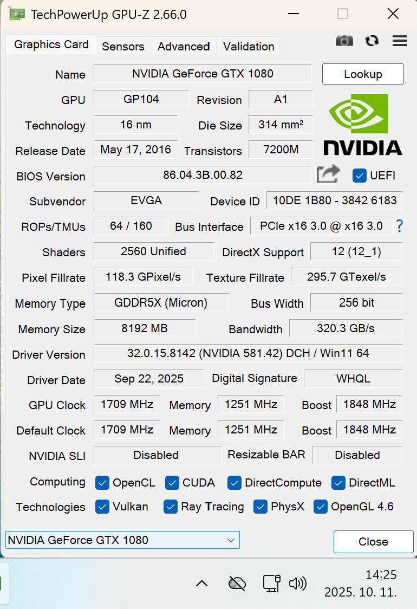The image size is (417, 609).
Task: Toggle the OpenCL checkbox
Action: pyautogui.click(x=102, y=482)
